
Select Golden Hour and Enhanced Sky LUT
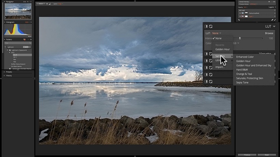coord(254,65)
